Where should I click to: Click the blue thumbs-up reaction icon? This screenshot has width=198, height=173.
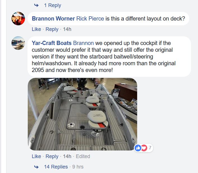pos(138,148)
